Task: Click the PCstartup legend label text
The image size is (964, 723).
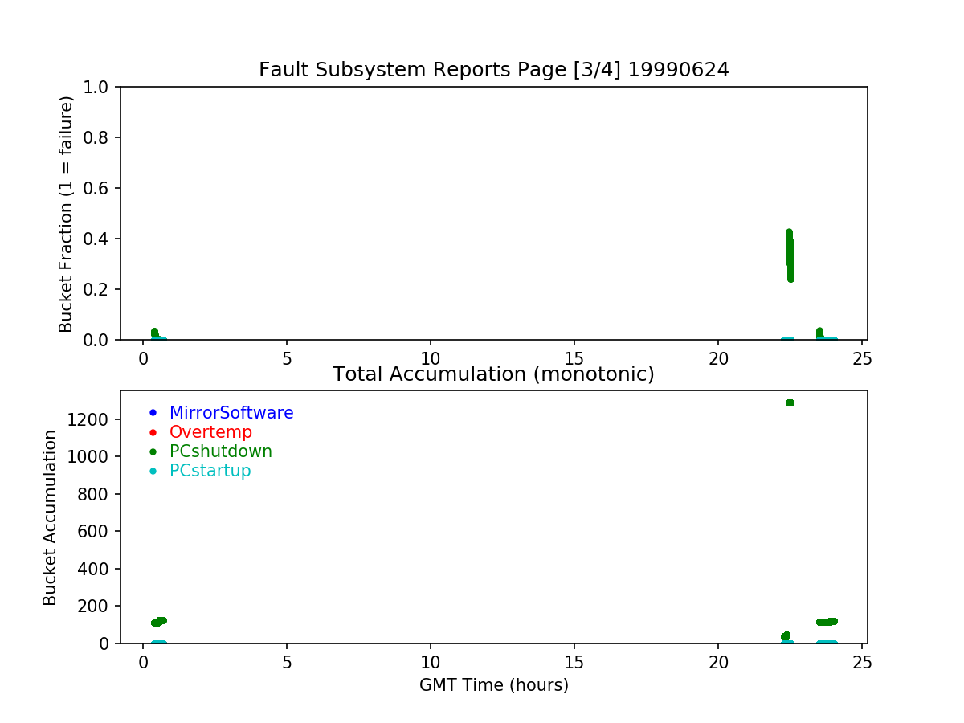Action: (210, 471)
